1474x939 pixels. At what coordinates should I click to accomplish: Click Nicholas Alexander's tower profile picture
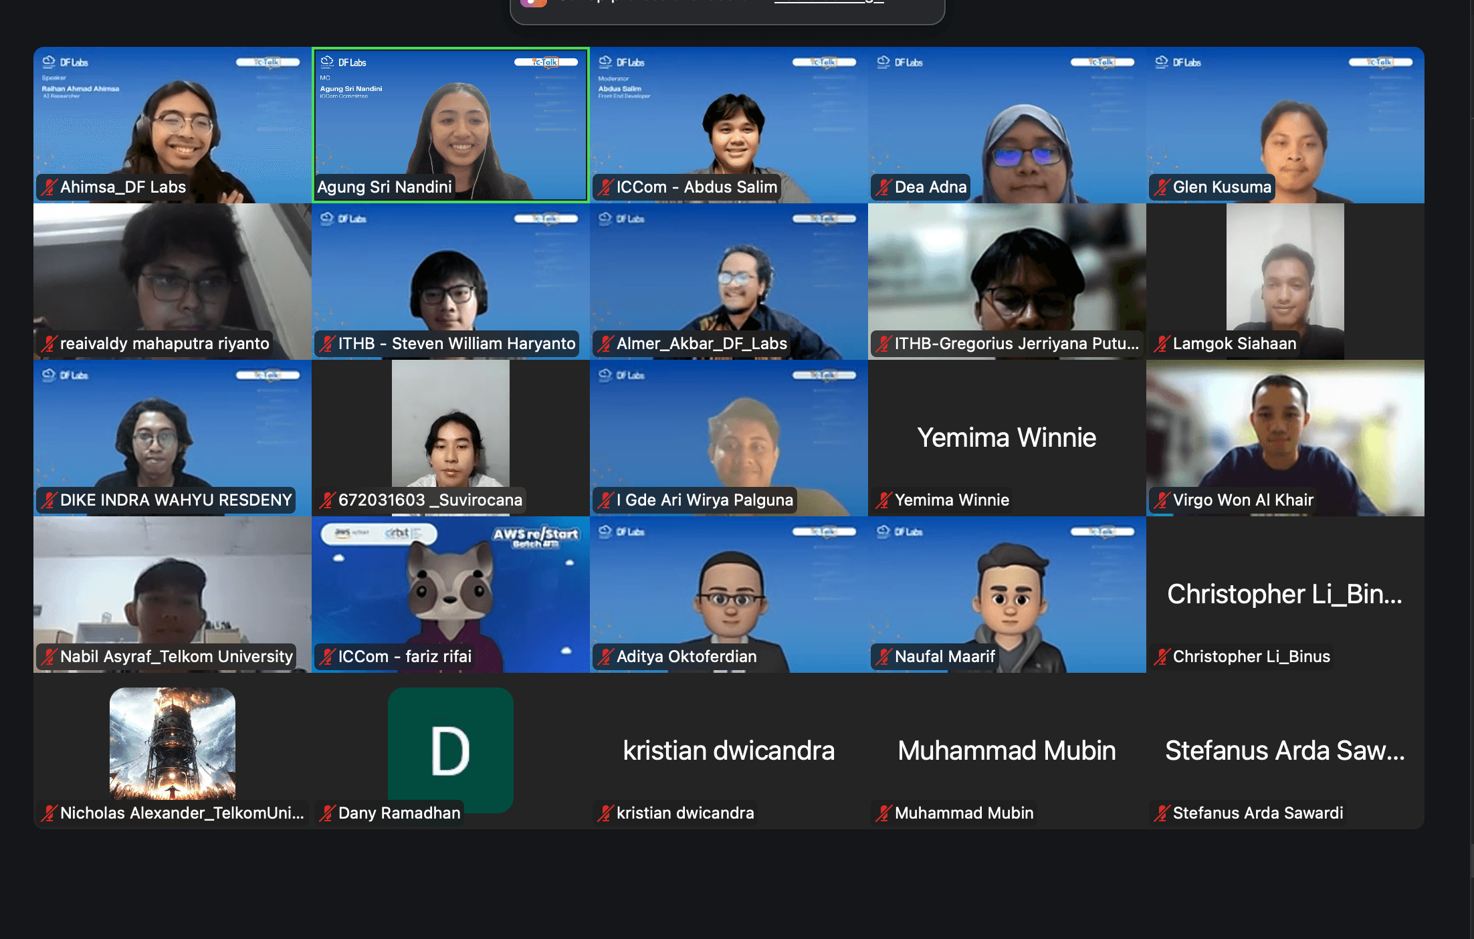(x=172, y=744)
